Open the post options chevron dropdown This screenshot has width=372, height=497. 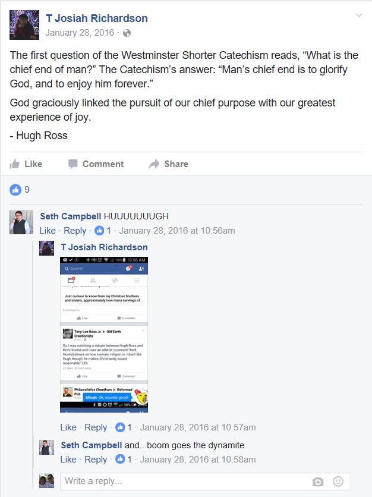pos(359,15)
